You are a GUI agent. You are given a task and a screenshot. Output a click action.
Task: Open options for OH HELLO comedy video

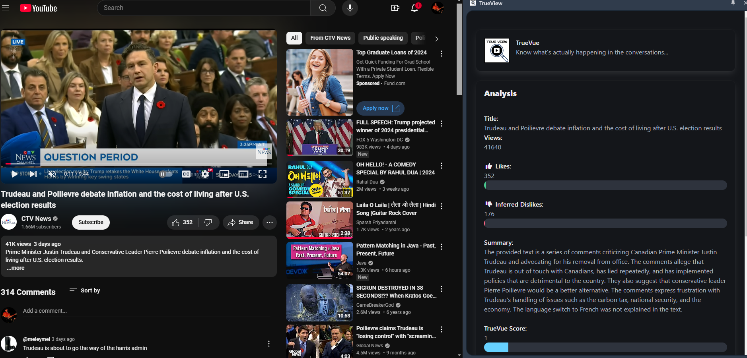[442, 166]
